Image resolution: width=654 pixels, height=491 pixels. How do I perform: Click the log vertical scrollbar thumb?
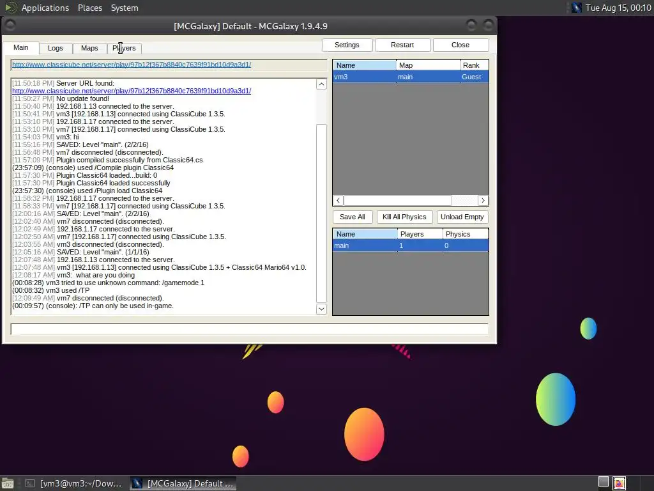coord(321,213)
